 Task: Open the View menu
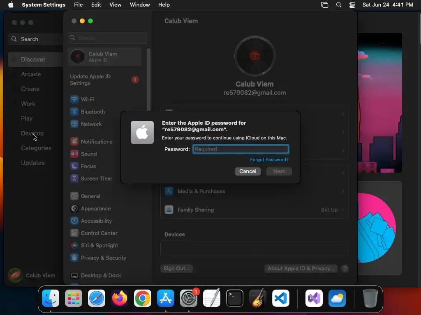tap(115, 5)
